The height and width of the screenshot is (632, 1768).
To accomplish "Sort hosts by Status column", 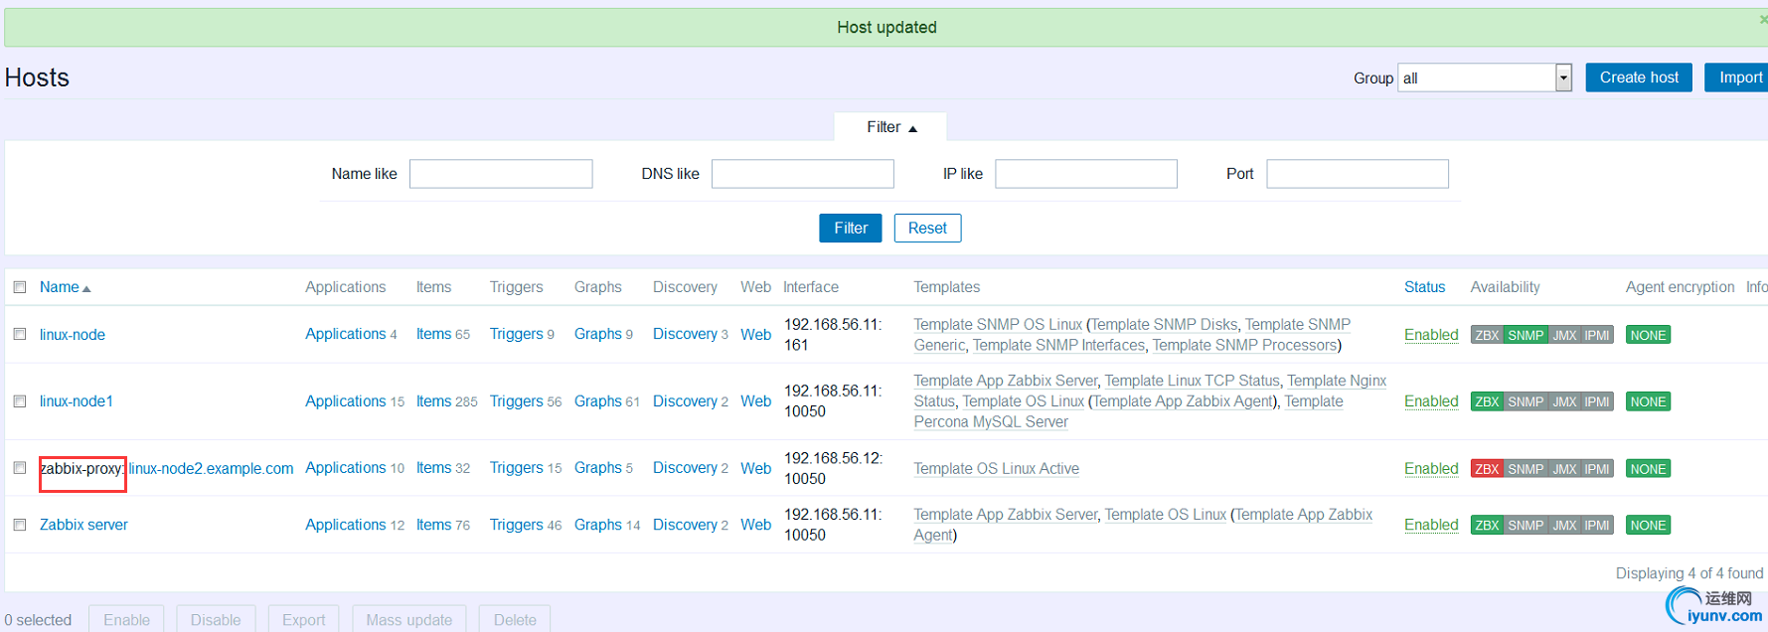I will [1424, 287].
